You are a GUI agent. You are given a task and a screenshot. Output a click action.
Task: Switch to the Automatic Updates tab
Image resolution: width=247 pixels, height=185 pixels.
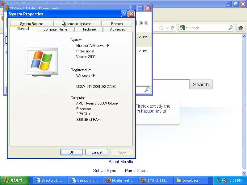[77, 24]
